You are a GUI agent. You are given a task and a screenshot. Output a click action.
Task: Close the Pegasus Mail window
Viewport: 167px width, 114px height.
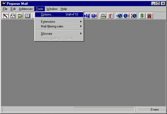point(163,4)
